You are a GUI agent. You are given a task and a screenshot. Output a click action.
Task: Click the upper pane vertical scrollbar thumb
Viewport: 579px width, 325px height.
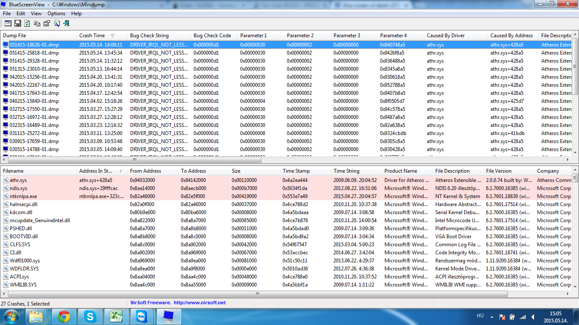click(x=575, y=66)
